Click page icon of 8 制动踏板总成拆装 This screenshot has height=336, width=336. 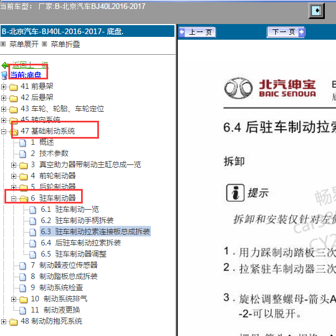coord(23,277)
